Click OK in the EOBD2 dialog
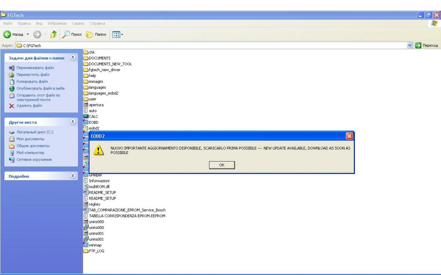 (x=222, y=165)
